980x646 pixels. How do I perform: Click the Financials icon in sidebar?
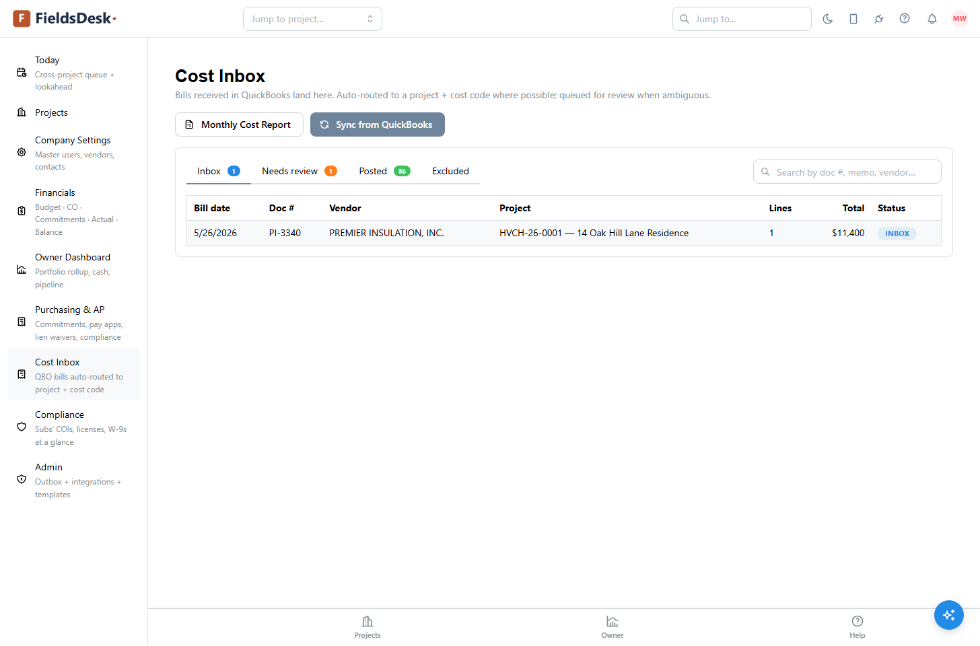tap(22, 211)
